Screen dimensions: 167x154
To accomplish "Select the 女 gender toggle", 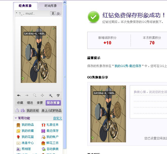I will (x=58, y=14).
